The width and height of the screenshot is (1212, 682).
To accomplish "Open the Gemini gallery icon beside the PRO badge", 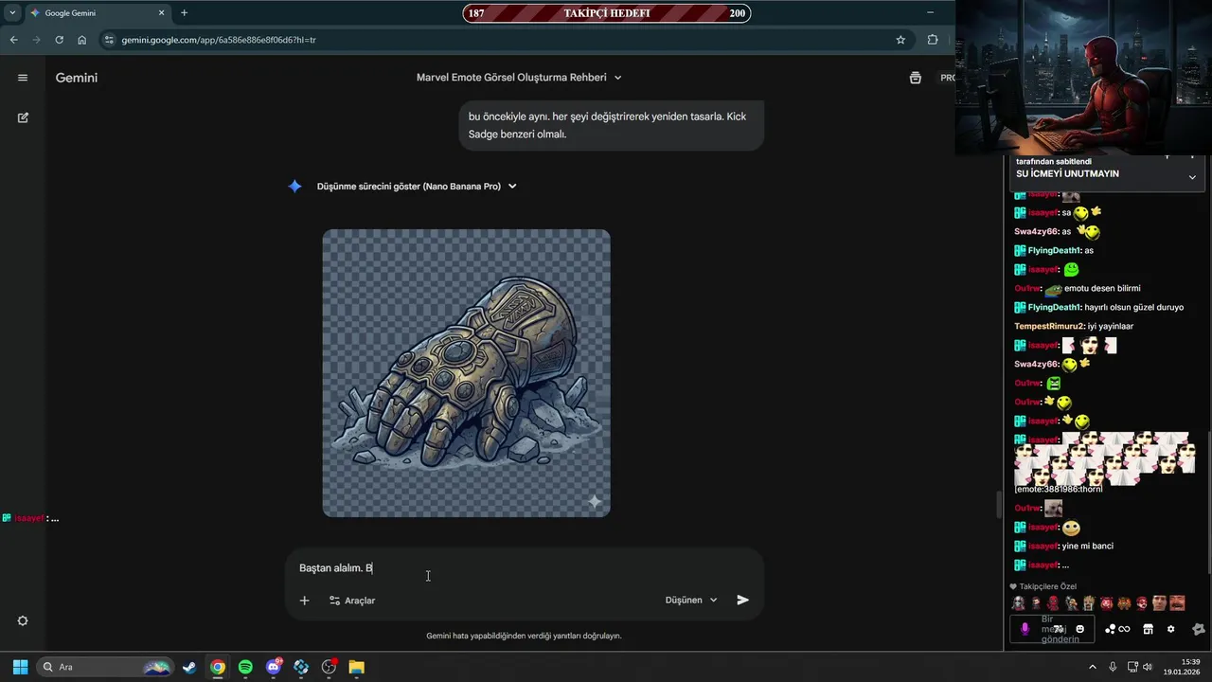I will point(915,78).
